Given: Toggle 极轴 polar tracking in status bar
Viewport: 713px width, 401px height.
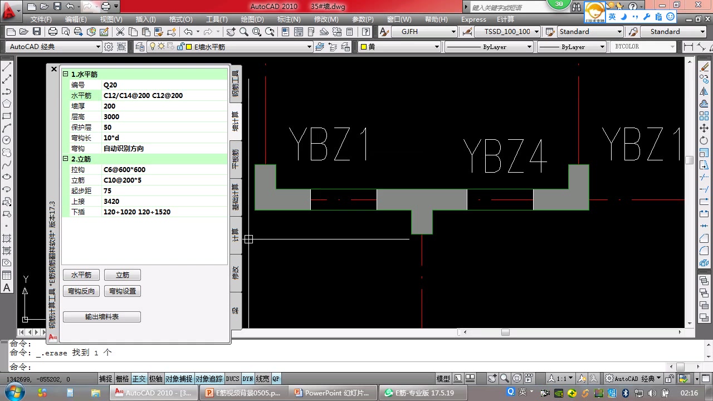Looking at the screenshot, I should 155,379.
